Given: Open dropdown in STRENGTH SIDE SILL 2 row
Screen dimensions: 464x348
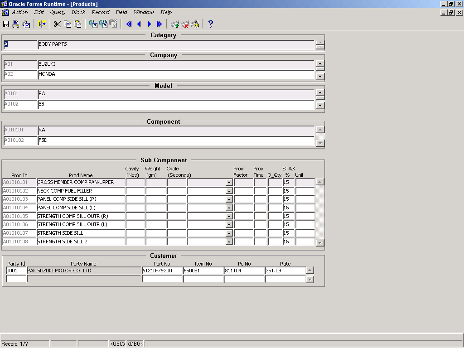Looking at the screenshot, I should pos(229,242).
